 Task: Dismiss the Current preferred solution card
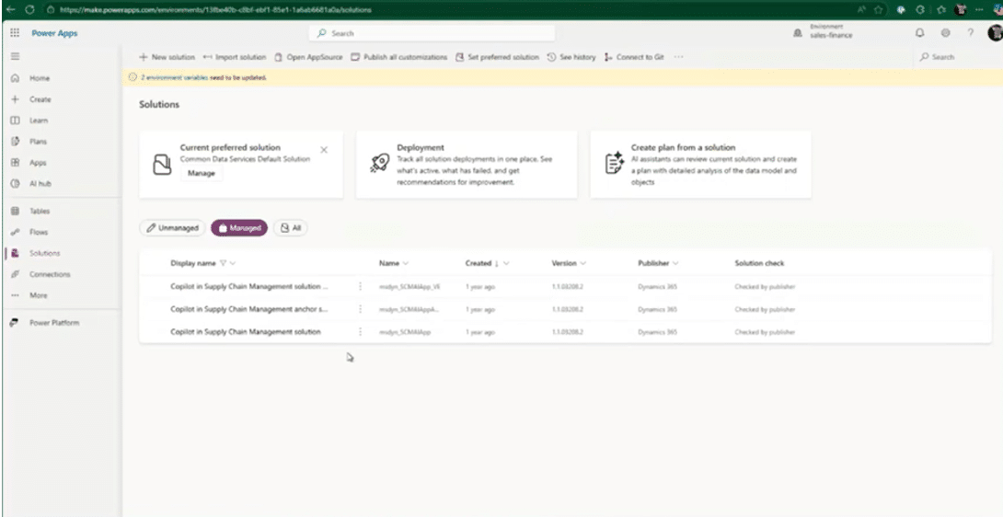tap(324, 150)
